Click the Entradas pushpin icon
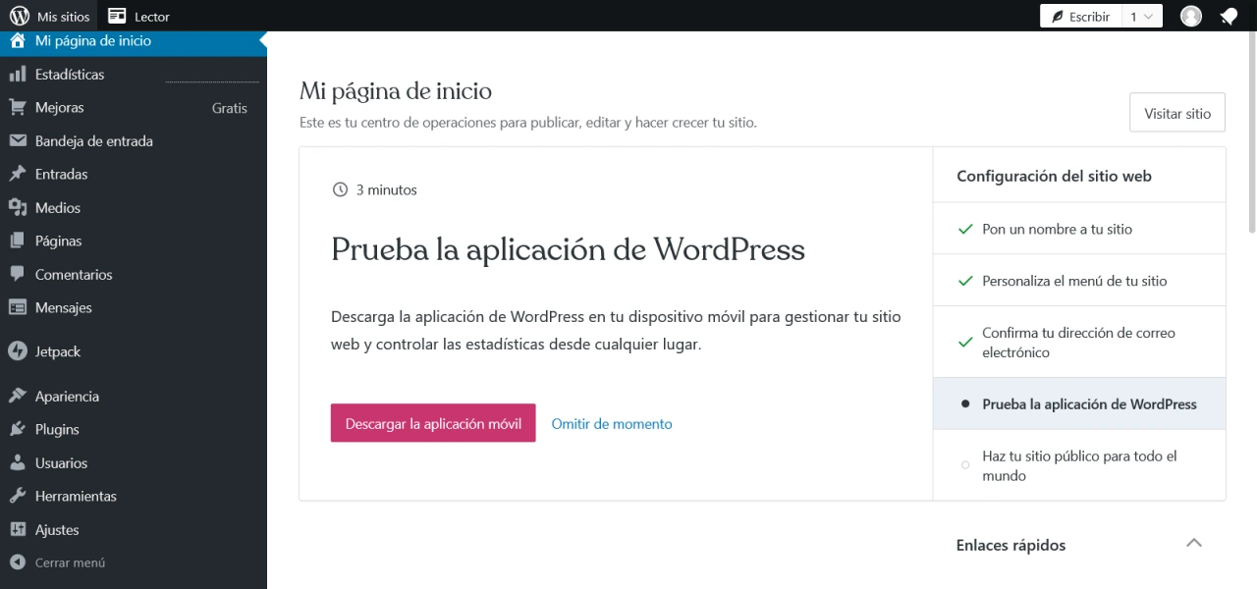Viewport: 1257px width, 589px height. pyautogui.click(x=17, y=175)
